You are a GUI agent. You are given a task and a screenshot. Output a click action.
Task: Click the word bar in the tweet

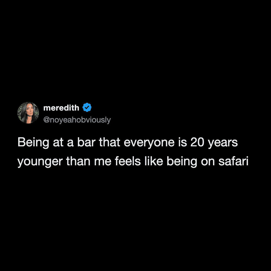point(86,143)
